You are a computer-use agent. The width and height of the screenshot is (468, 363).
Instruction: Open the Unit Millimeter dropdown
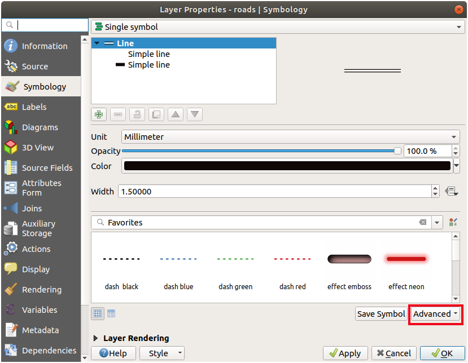click(290, 137)
